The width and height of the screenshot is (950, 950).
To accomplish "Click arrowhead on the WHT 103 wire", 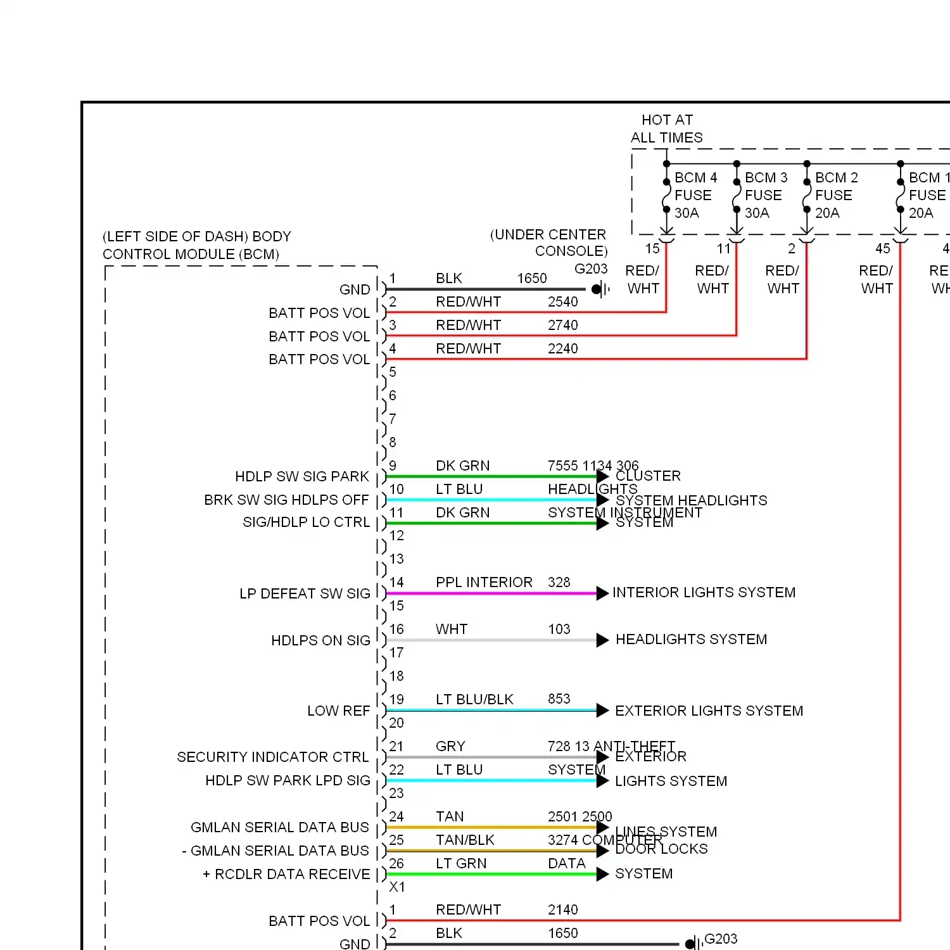I will point(603,640).
